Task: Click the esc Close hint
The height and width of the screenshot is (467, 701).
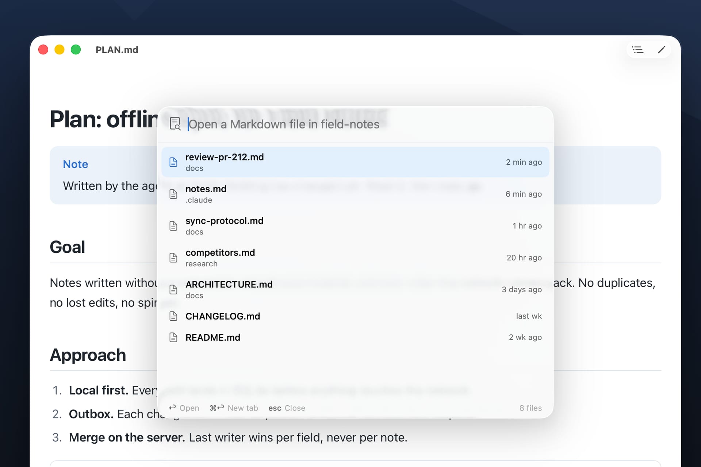Action: click(x=287, y=408)
